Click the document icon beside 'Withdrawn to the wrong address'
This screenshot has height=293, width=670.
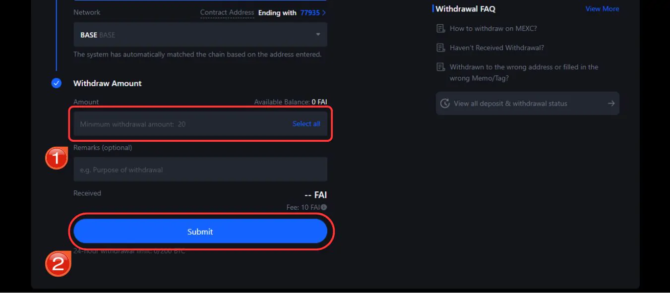tap(440, 67)
